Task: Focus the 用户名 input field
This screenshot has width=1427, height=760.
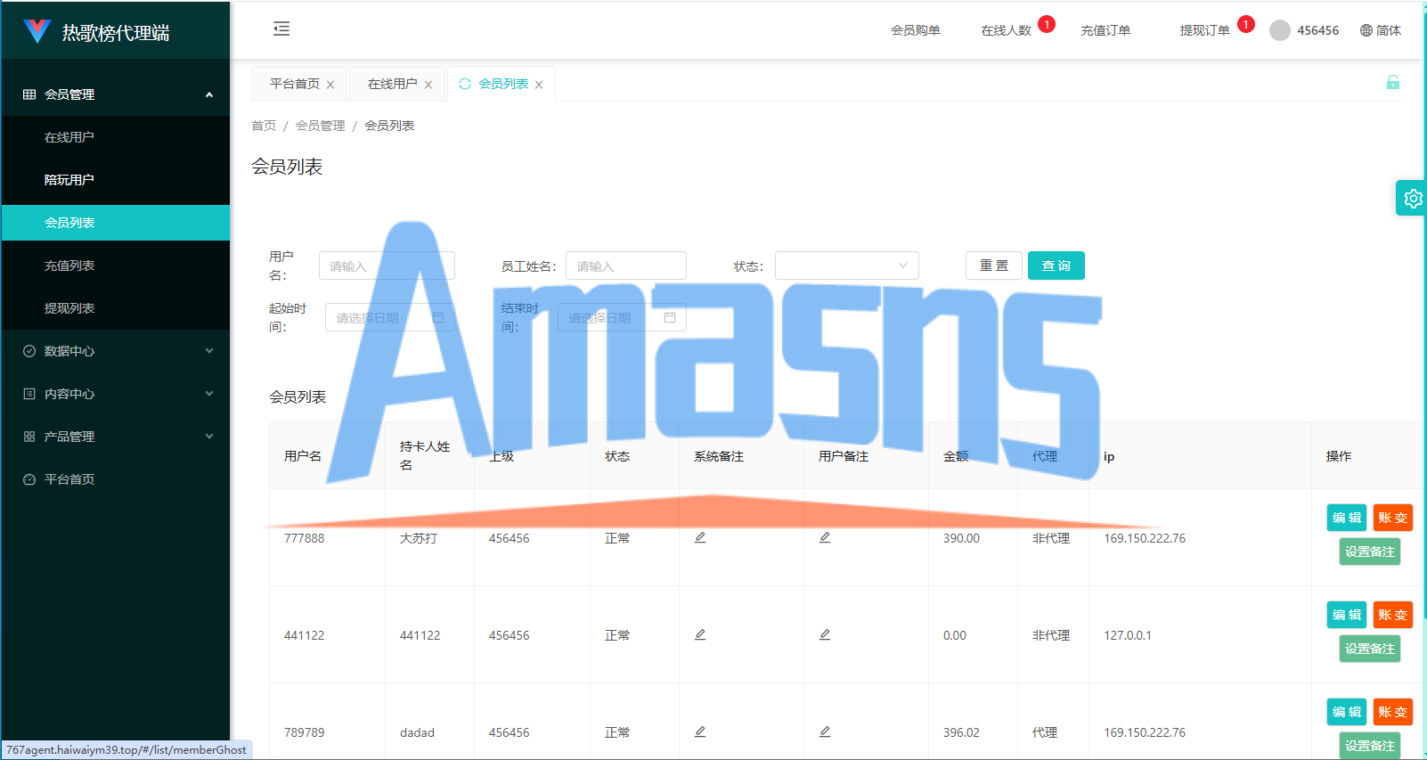Action: (x=387, y=266)
